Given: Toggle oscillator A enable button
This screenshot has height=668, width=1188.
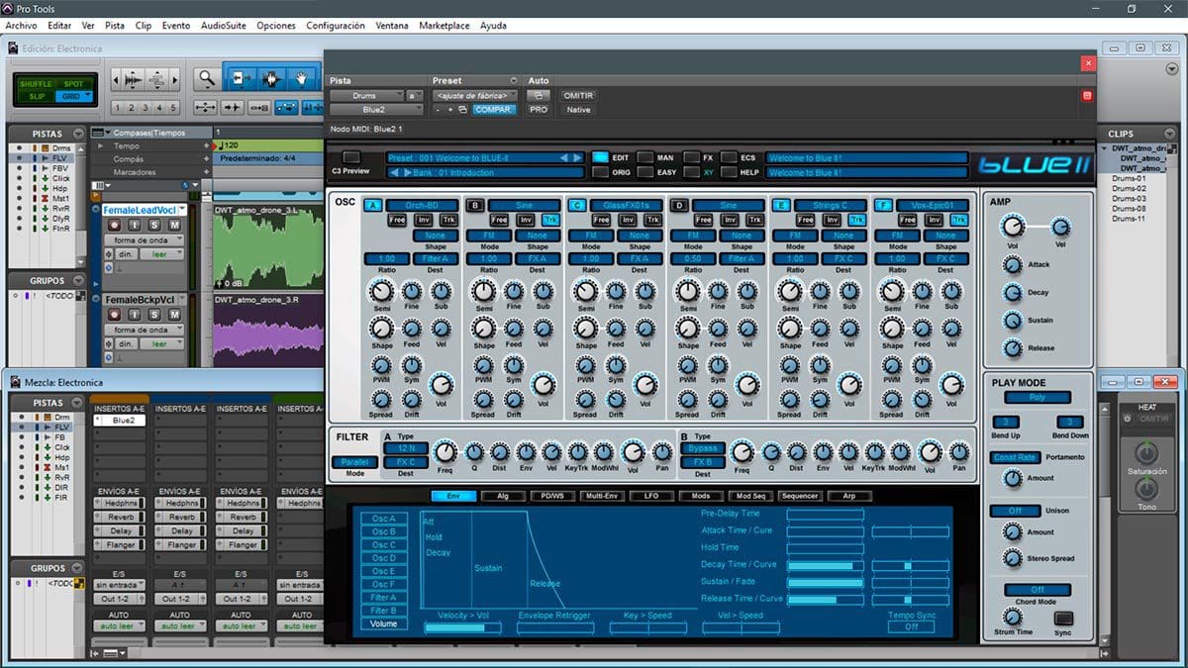Looking at the screenshot, I should click(373, 206).
